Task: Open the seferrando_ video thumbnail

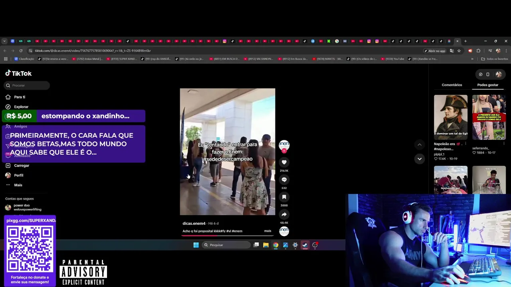Action: click(489, 117)
